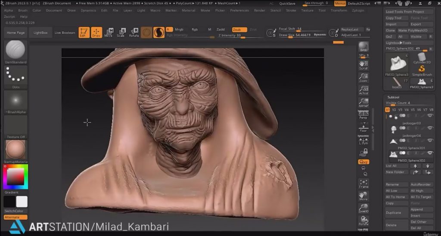The width and height of the screenshot is (441, 236).
Task: Toggle the camera lock icon
Action: [x=363, y=152]
